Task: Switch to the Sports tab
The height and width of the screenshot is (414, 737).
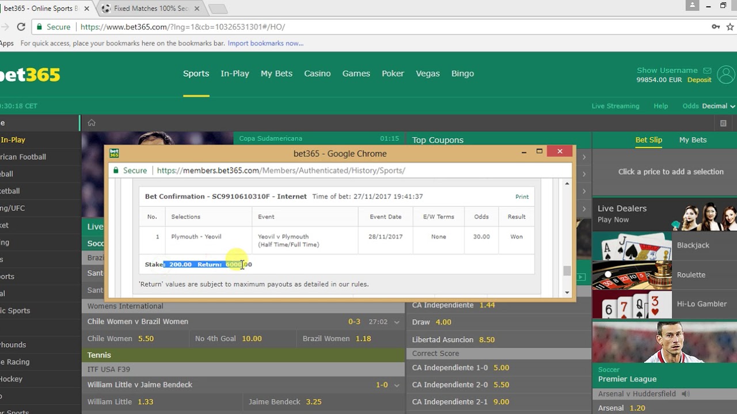Action: pyautogui.click(x=196, y=74)
